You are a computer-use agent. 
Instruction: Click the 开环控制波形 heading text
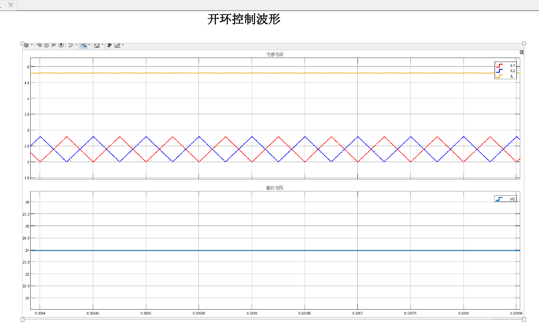click(x=244, y=19)
